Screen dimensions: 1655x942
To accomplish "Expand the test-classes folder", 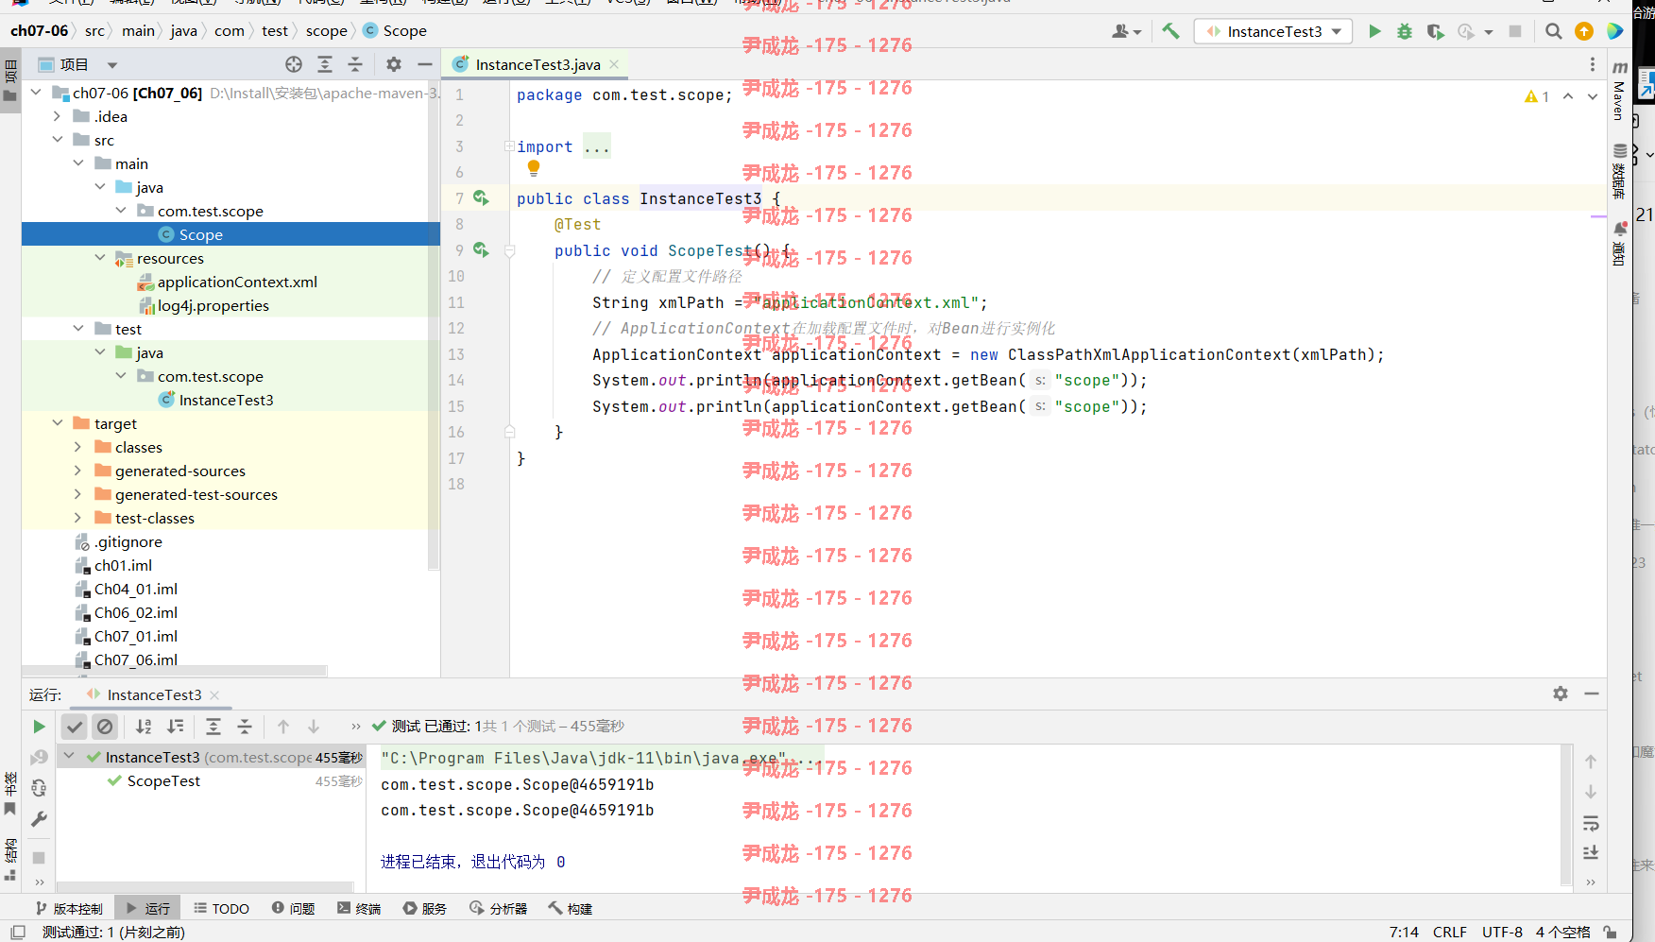I will 77,518.
